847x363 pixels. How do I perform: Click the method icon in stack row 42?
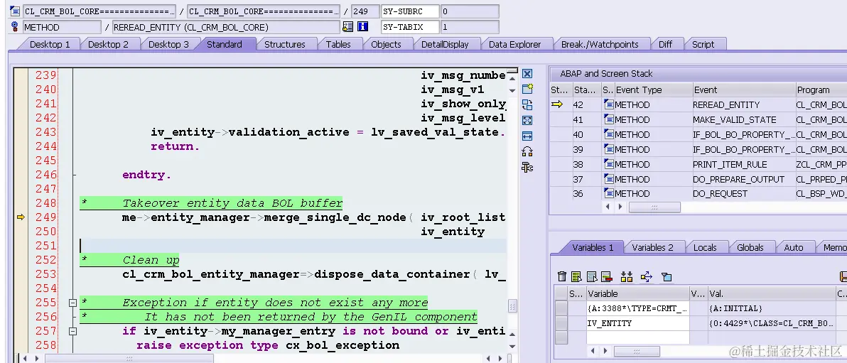coord(608,105)
